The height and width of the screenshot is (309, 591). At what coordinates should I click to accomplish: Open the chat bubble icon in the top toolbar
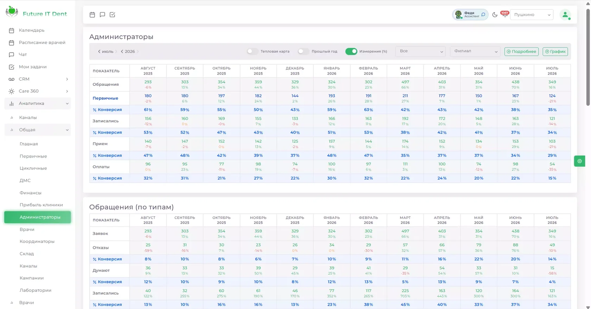pos(102,15)
